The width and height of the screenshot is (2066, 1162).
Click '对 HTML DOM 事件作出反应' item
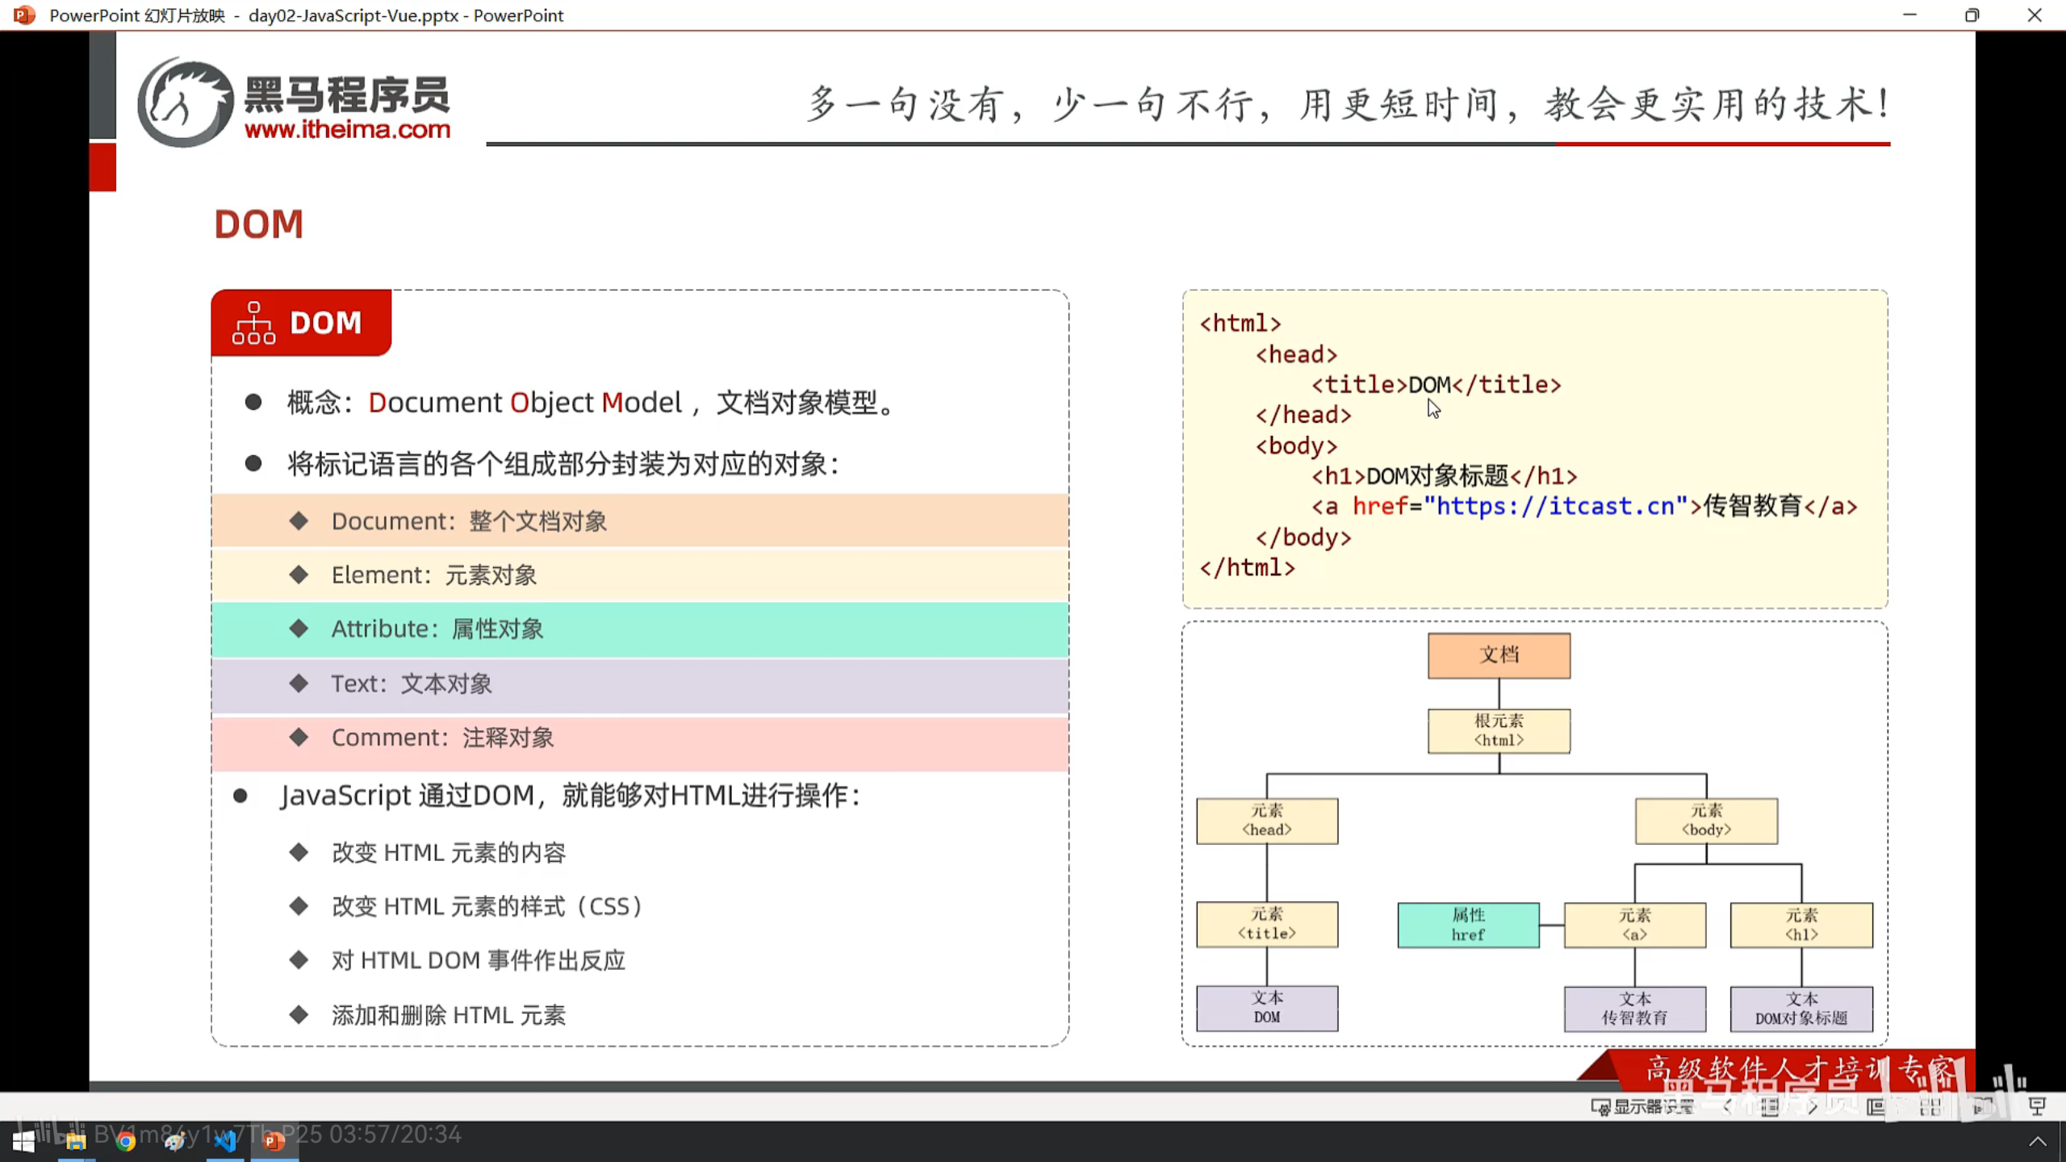[x=479, y=960]
